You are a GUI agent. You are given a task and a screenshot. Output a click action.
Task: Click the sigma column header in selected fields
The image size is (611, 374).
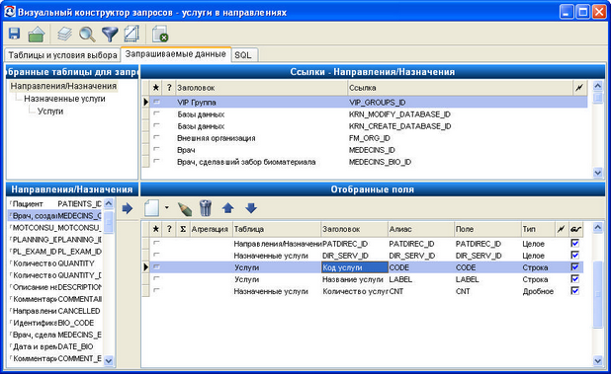(x=182, y=229)
